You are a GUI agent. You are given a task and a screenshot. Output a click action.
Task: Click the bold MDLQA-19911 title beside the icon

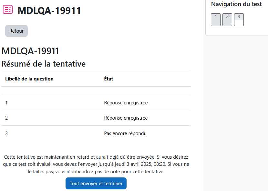click(49, 10)
